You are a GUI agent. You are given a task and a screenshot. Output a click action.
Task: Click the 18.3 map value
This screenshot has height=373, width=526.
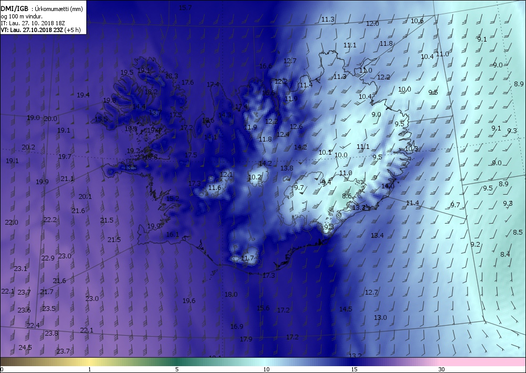coord(171,76)
